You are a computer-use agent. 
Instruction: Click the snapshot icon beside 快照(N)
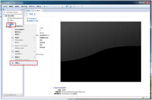pyautogui.click(x=13, y=51)
